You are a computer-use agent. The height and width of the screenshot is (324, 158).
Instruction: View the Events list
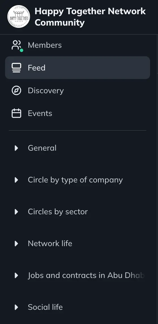tap(78, 113)
